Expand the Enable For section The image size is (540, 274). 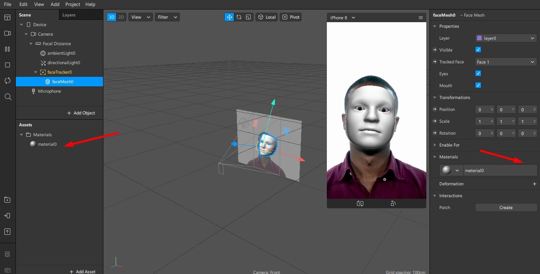click(x=449, y=145)
